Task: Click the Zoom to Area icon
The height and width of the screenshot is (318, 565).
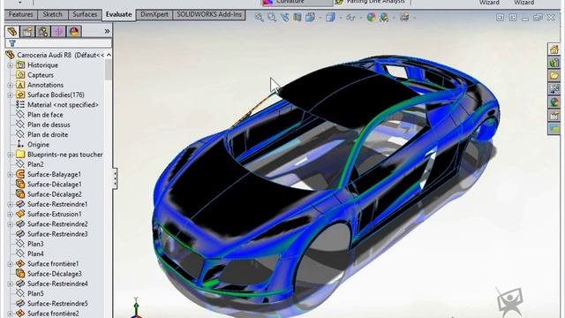Action: (272, 17)
